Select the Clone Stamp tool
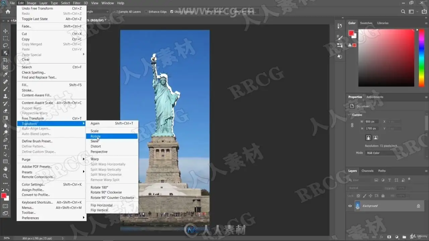Screen dimensions: 429x241 [x=5, y=96]
